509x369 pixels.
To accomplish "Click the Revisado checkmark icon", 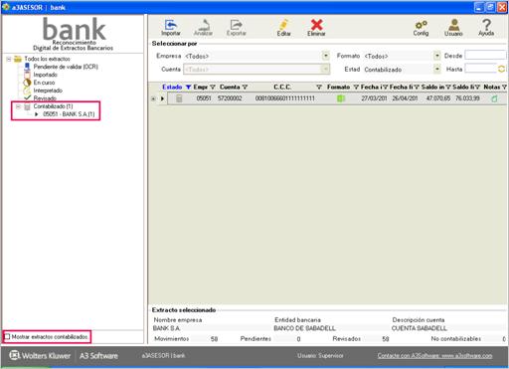I will (x=28, y=97).
